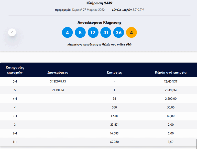Click the 'Επιτυχίες' column header
Screen dimensions: 197x149
[114, 72]
